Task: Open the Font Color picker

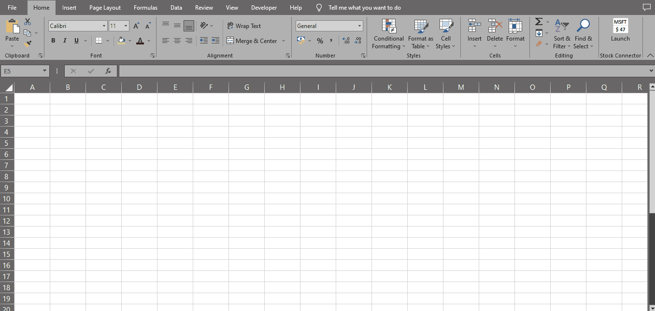Action: [149, 41]
